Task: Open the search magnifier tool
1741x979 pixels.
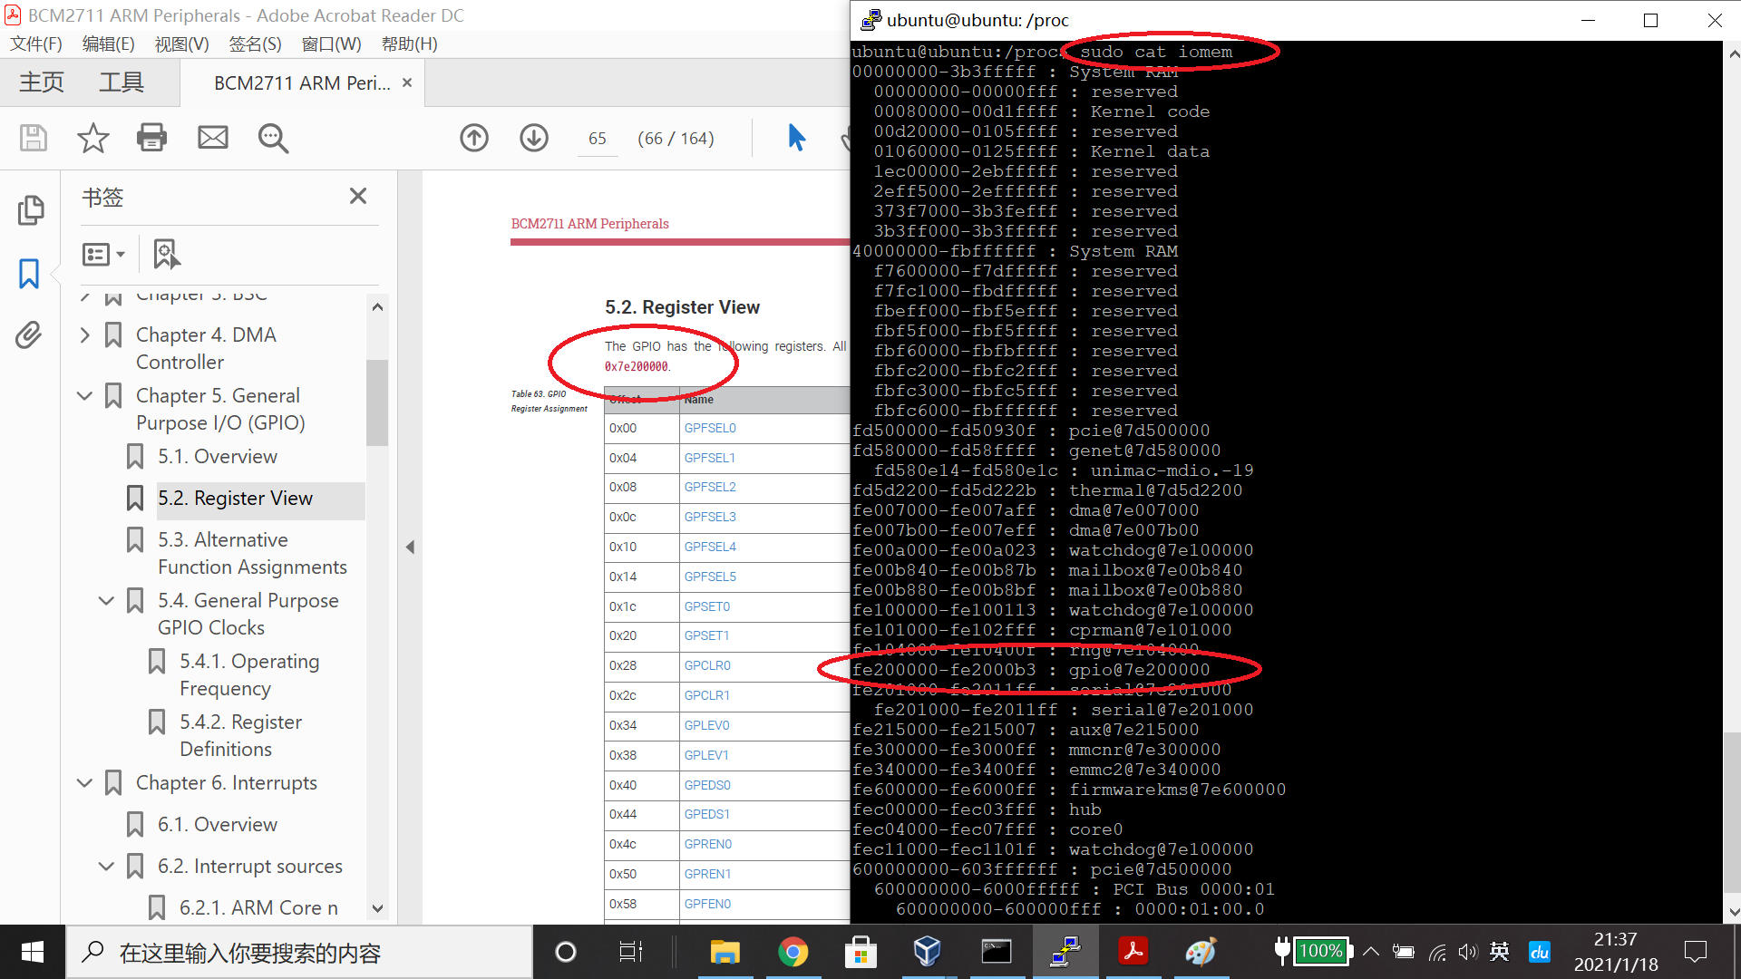Action: coord(273,138)
